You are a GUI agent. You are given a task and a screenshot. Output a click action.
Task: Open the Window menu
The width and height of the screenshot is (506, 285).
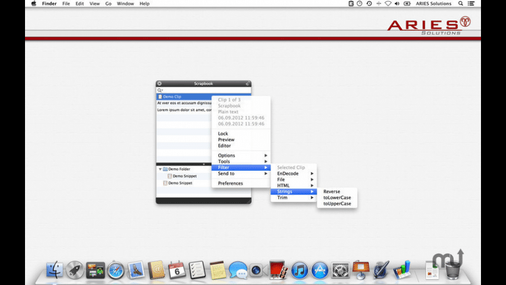(125, 3)
